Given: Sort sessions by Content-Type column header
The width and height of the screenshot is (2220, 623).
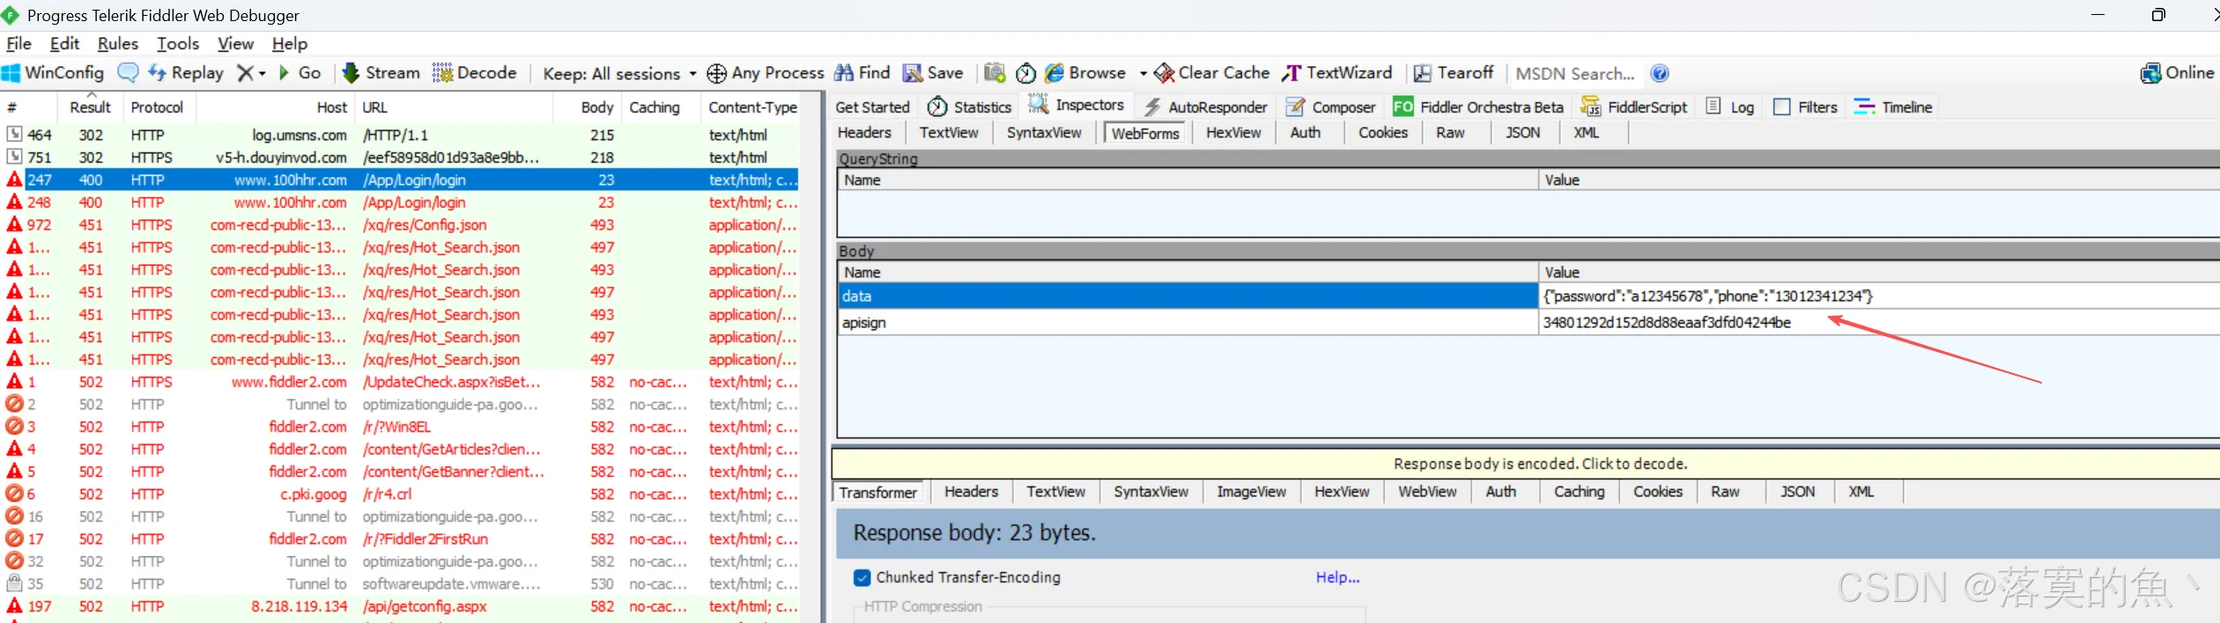Looking at the screenshot, I should 752,107.
